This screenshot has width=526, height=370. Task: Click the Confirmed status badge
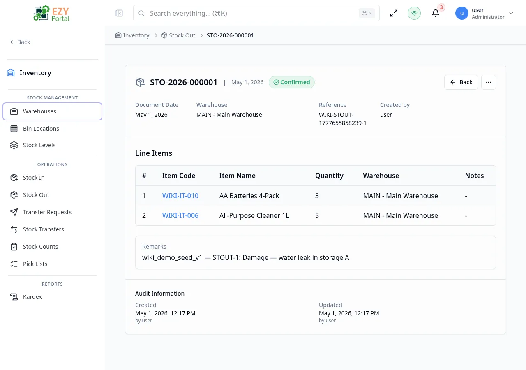click(x=292, y=82)
